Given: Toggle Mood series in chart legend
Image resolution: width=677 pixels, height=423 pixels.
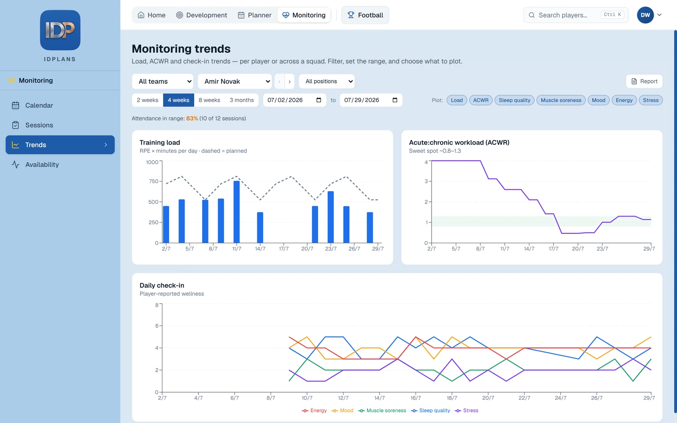Looking at the screenshot, I should point(342,411).
